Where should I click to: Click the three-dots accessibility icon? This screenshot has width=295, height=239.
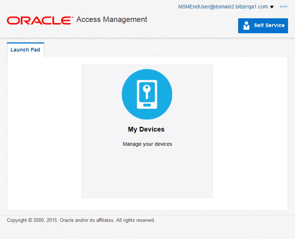coord(283,7)
